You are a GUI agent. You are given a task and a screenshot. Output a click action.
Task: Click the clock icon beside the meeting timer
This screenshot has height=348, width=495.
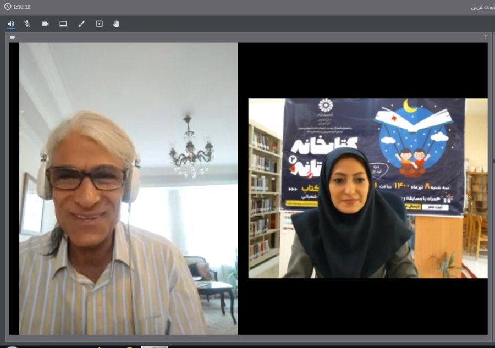coord(7,7)
